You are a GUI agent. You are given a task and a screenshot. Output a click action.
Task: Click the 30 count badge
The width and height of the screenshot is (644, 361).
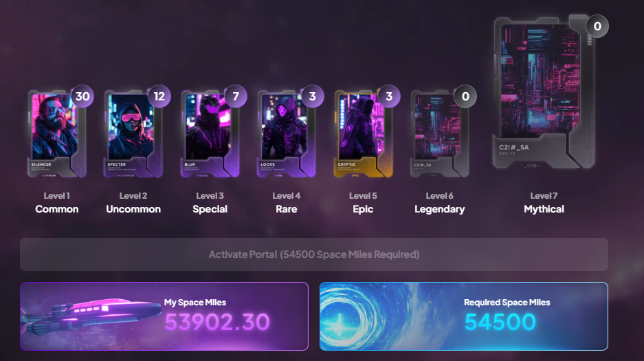coord(82,96)
